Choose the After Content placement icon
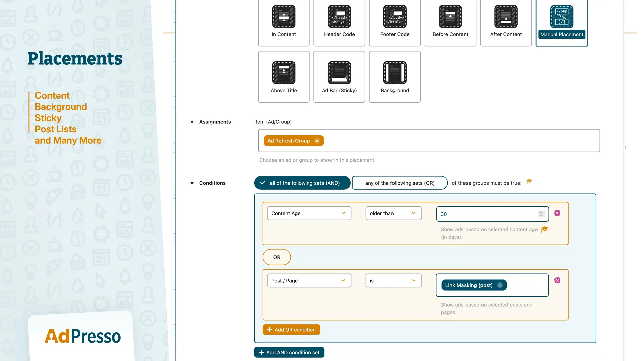 click(506, 16)
